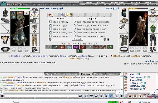
Task: Click the send message arrow icon
Action: point(80,96)
